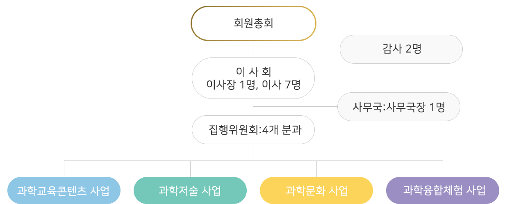Click the horizontal connector line leading to 사무국
505x204 pixels.
295,107
